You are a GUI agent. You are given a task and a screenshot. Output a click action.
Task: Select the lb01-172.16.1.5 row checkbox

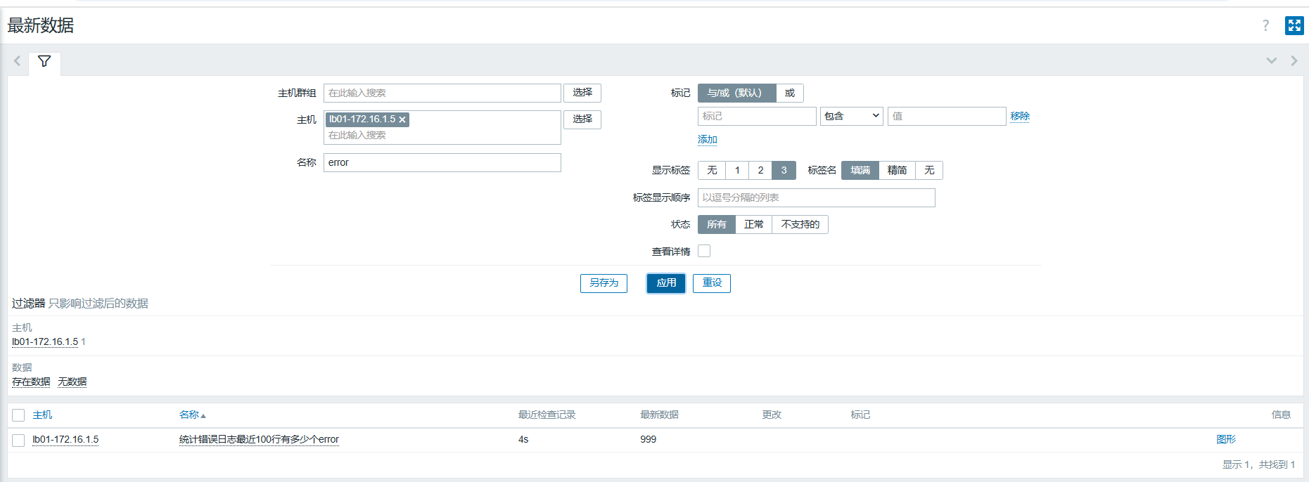click(18, 440)
